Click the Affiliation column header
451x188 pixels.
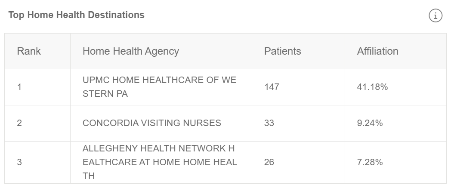(x=377, y=51)
